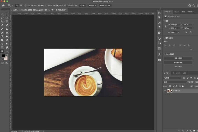Open the Paragraph panel icon

(159, 27)
